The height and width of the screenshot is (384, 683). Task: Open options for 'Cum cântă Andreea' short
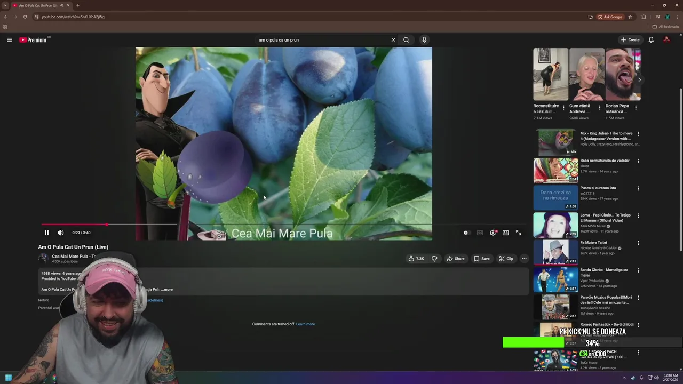coord(599,107)
